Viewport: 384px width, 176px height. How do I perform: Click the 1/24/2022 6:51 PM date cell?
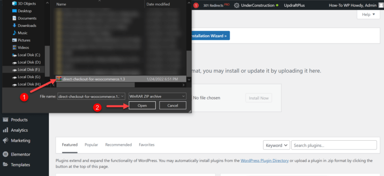(162, 79)
